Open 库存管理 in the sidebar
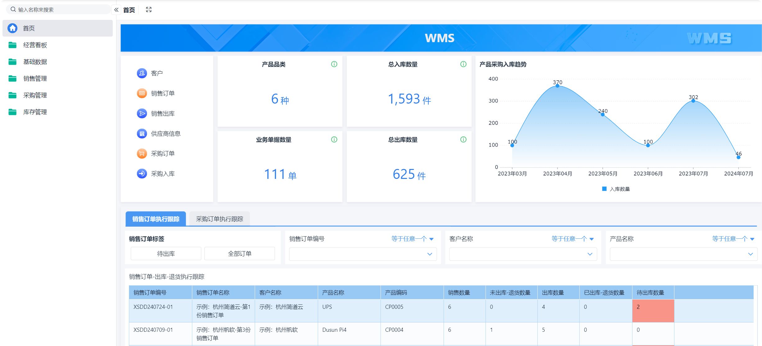The height and width of the screenshot is (346, 762). [x=35, y=112]
